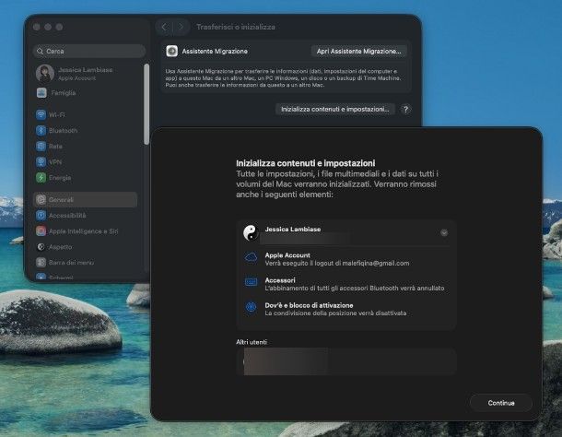Open the Rete globe icon

click(x=41, y=147)
